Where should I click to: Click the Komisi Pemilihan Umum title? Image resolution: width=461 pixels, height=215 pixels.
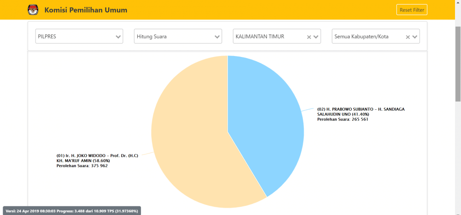86,10
